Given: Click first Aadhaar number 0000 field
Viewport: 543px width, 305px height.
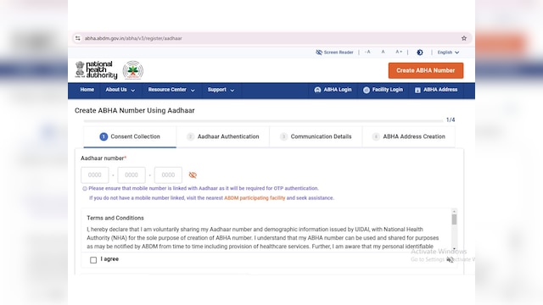Looking at the screenshot, I should 94,175.
